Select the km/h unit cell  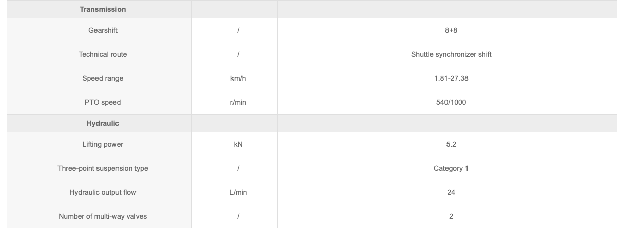click(x=239, y=78)
